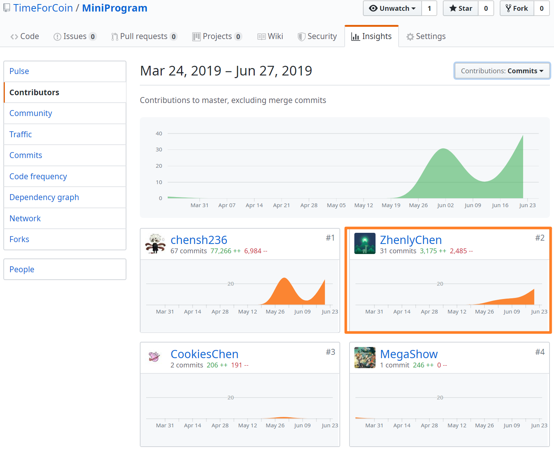
Task: Open Commits in sidebar
Action: click(65, 155)
